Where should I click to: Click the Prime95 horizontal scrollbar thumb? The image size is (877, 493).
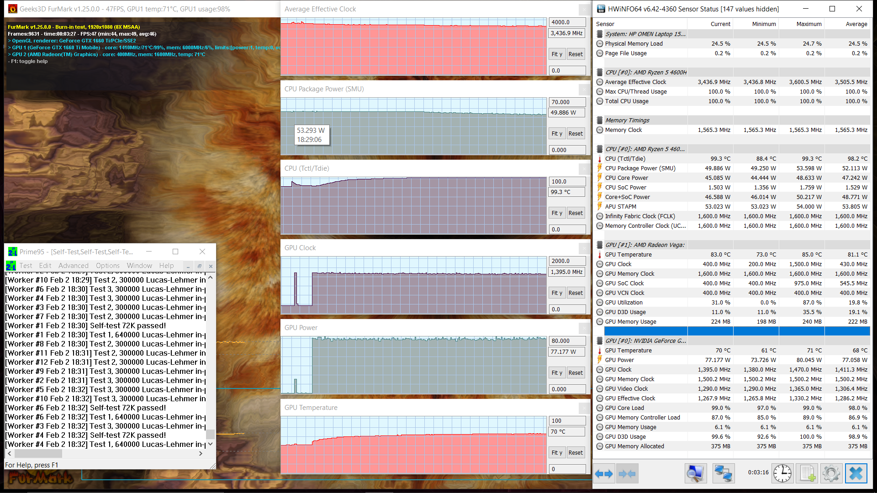pos(38,453)
